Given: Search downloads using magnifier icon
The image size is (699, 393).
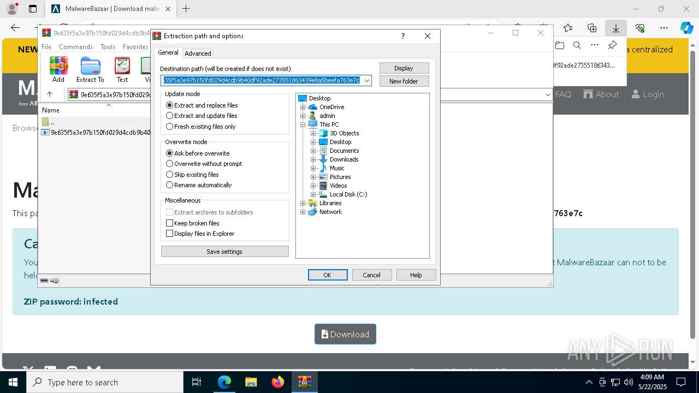Looking at the screenshot, I should click(577, 45).
